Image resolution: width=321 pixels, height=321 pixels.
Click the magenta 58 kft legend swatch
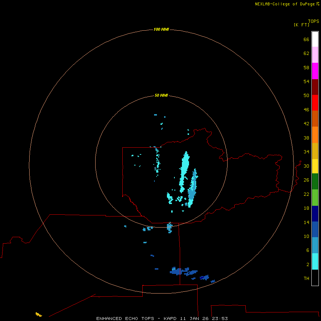click(315, 71)
